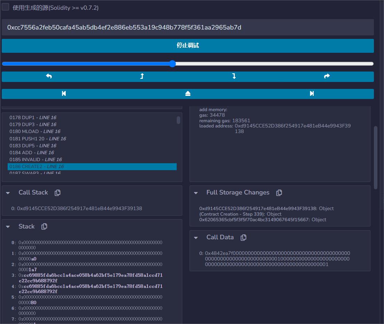Click the step over back arrow icon
Viewport: 384px width, 324px height.
coord(49,76)
